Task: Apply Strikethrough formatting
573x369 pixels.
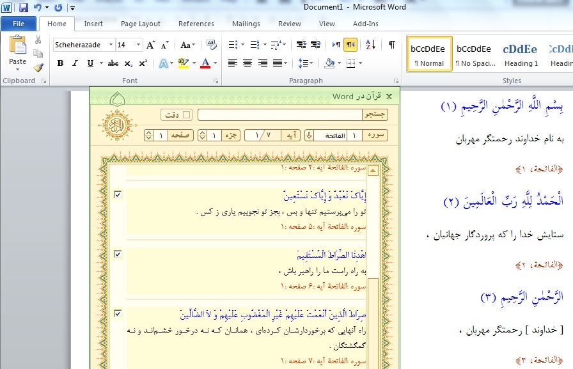Action: coord(113,63)
